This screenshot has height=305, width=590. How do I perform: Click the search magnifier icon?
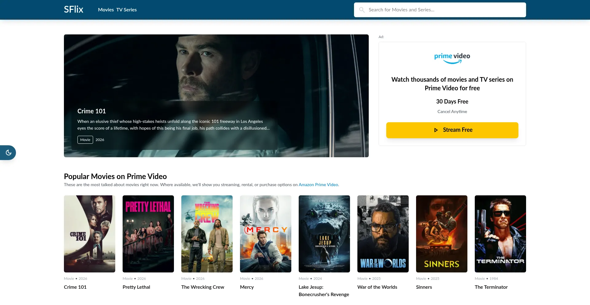362,10
